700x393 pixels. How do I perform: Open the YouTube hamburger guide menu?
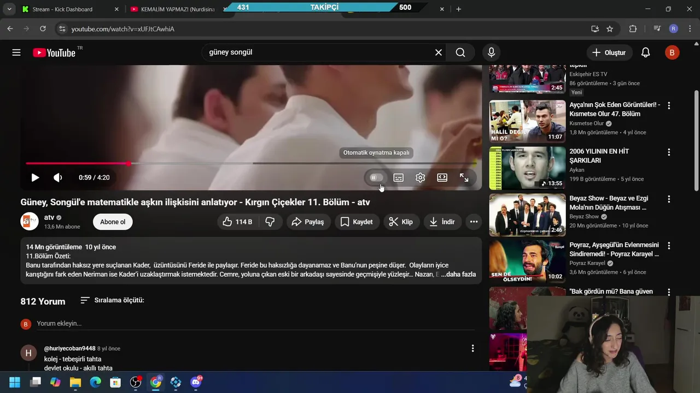click(x=16, y=52)
